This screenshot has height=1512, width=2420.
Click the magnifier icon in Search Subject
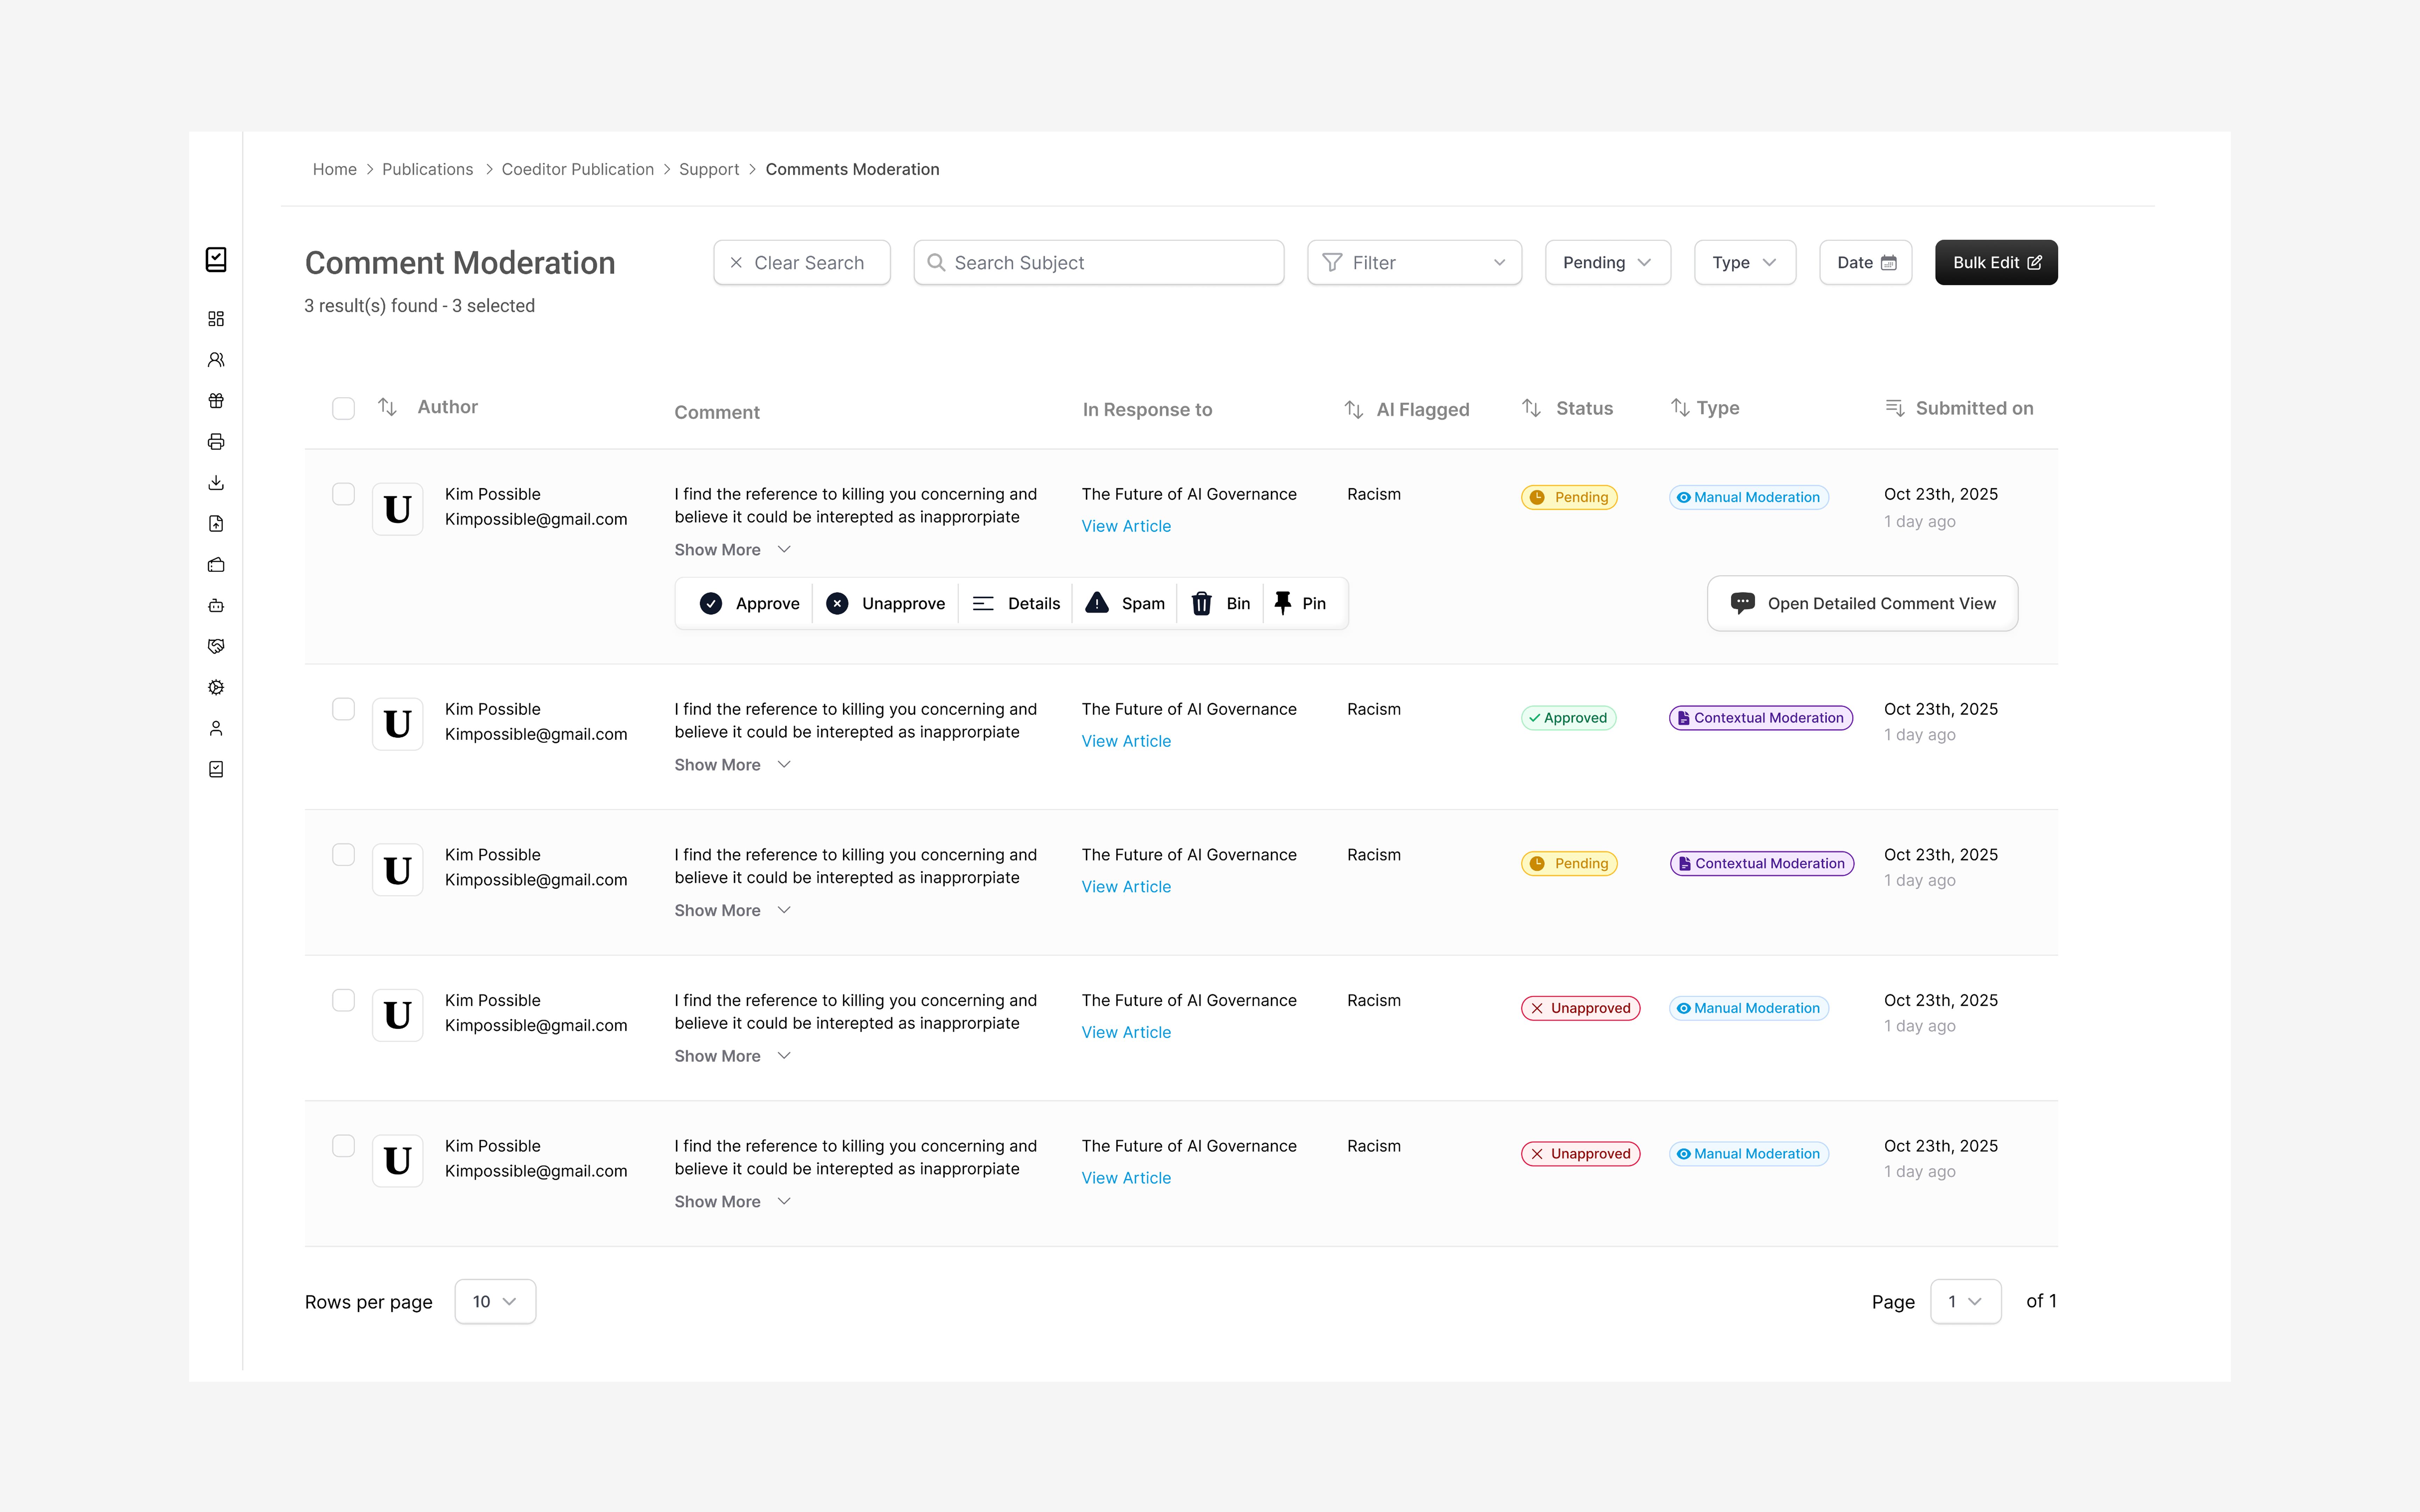pyautogui.click(x=936, y=263)
